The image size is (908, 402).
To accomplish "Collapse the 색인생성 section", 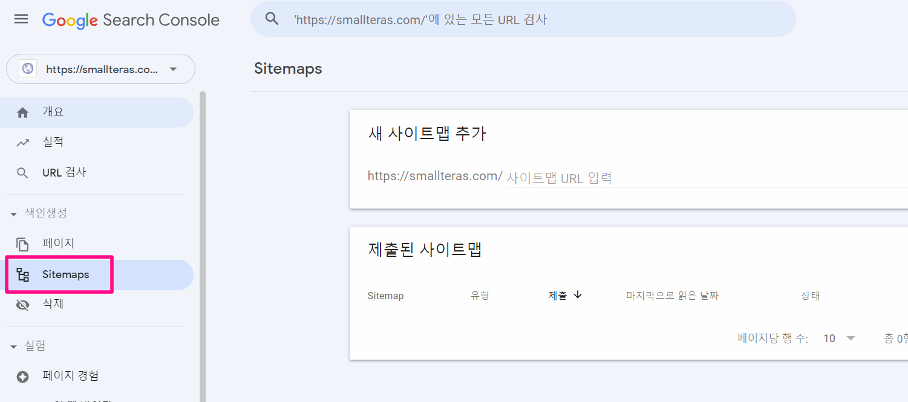I will pyautogui.click(x=39, y=213).
